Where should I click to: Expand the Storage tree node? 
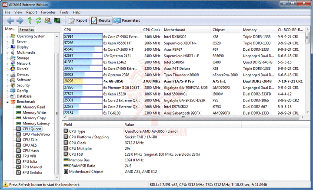(x=7, y=58)
